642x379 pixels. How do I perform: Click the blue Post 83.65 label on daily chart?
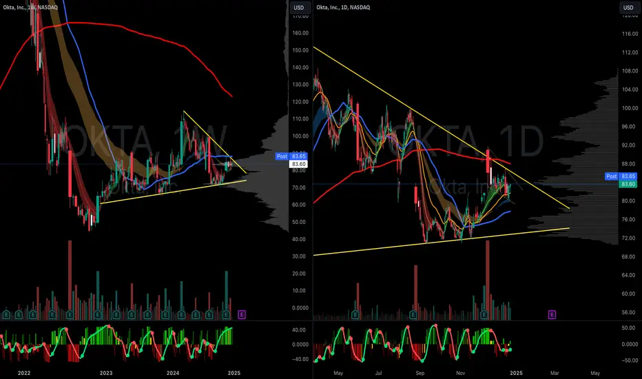pyautogui.click(x=621, y=176)
